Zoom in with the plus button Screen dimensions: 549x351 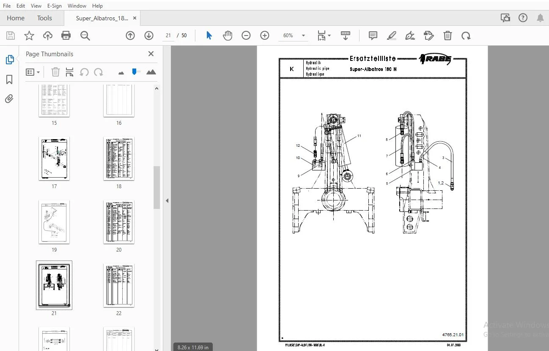(x=265, y=36)
